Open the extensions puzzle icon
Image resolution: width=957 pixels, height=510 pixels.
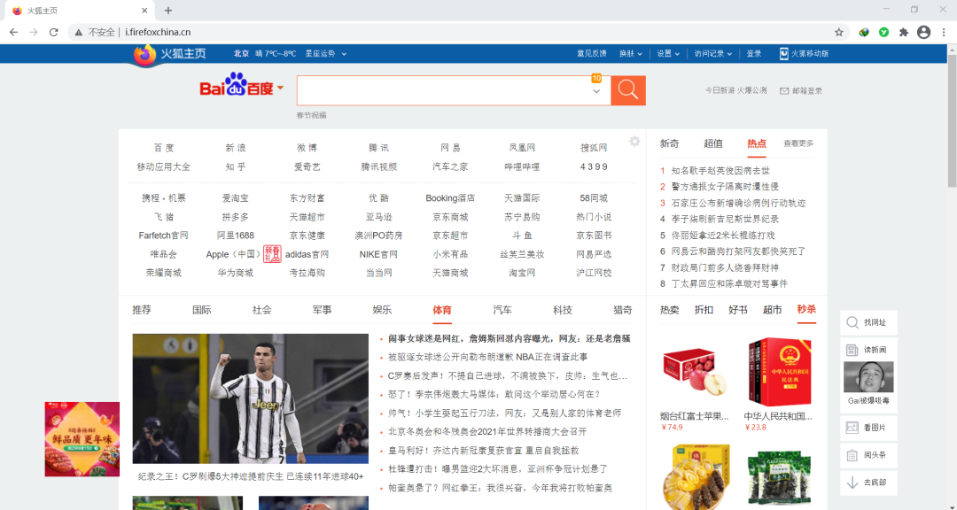pyautogui.click(x=904, y=33)
